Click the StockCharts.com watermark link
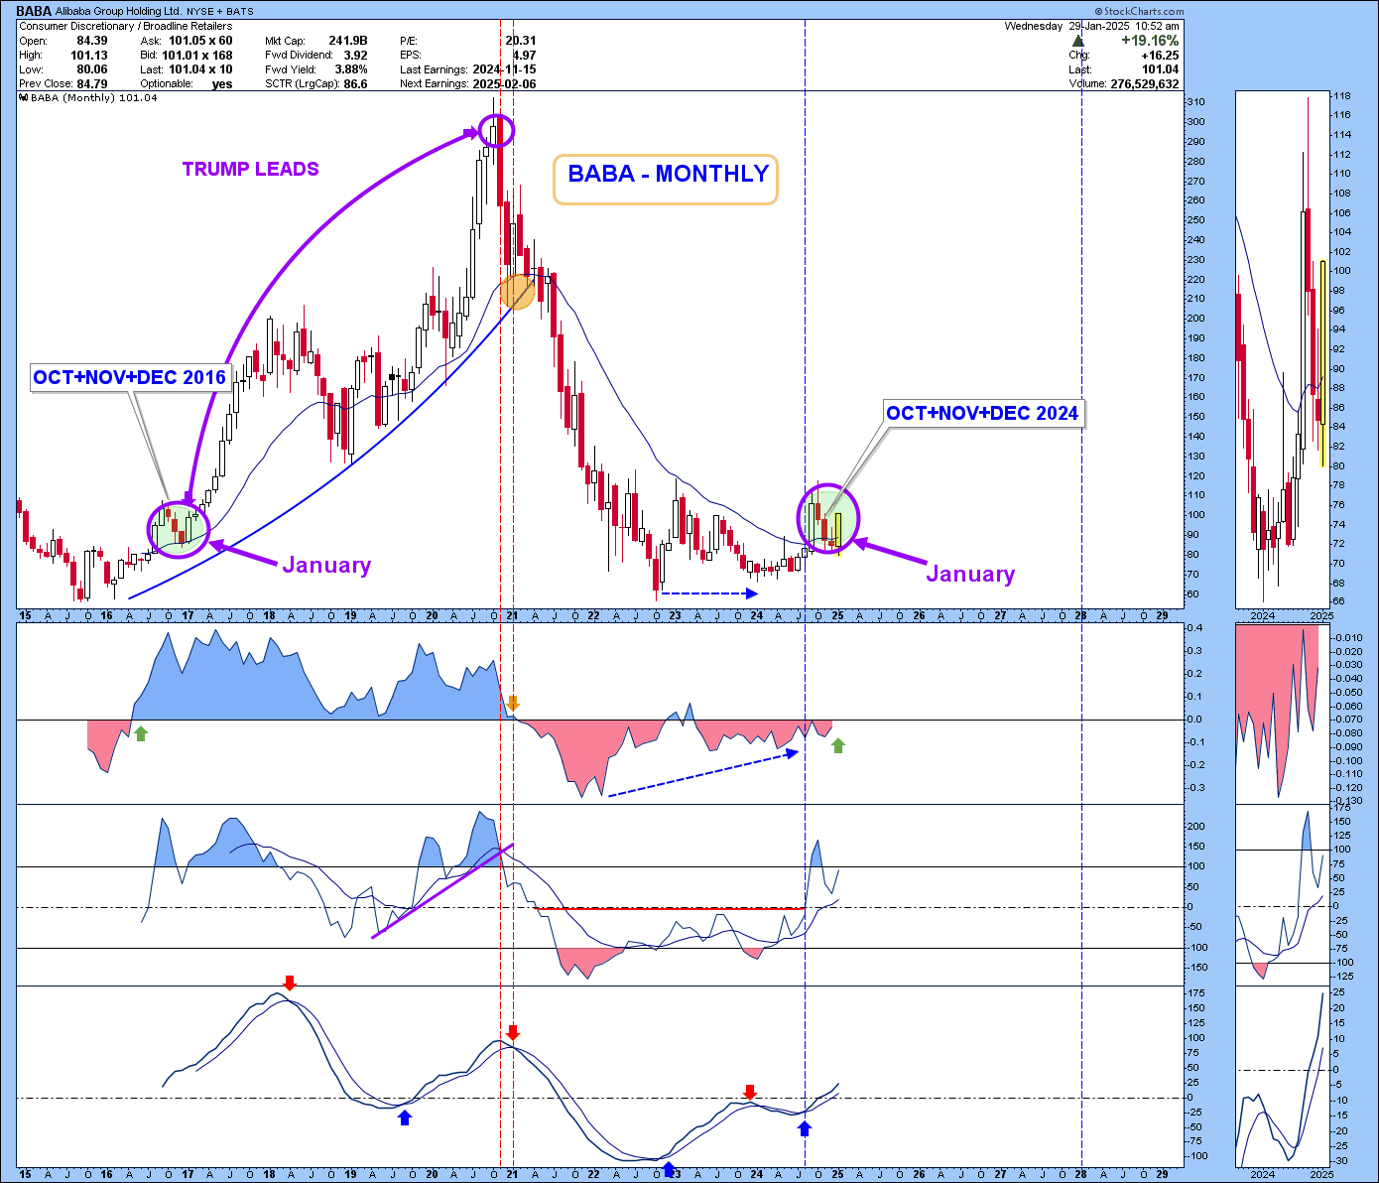 coord(1125,12)
